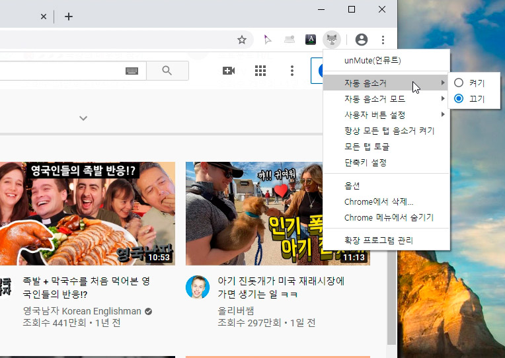Click the 조회수 441만회 view count text
The image size is (505, 358).
point(54,322)
